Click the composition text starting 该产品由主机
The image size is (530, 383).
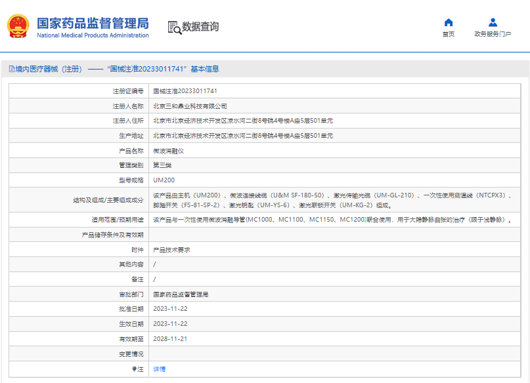[332, 200]
